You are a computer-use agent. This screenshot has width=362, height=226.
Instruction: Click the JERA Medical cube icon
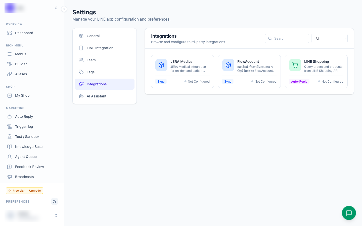(x=161, y=65)
